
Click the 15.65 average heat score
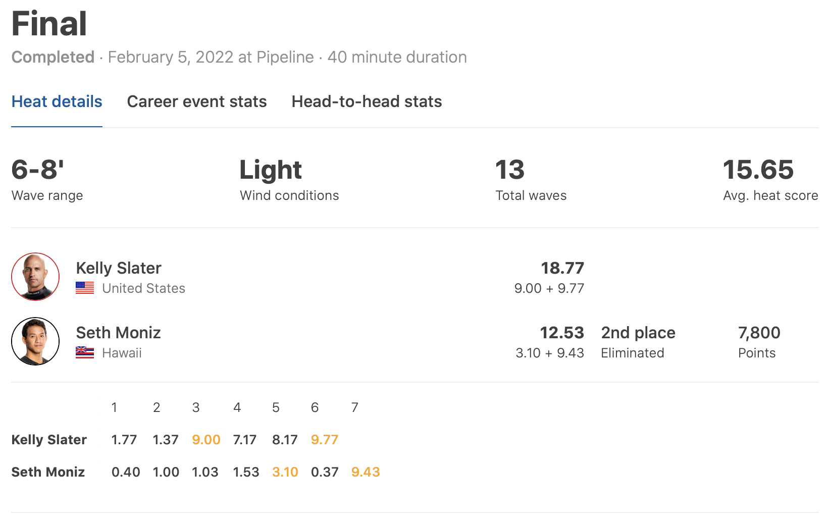[758, 170]
